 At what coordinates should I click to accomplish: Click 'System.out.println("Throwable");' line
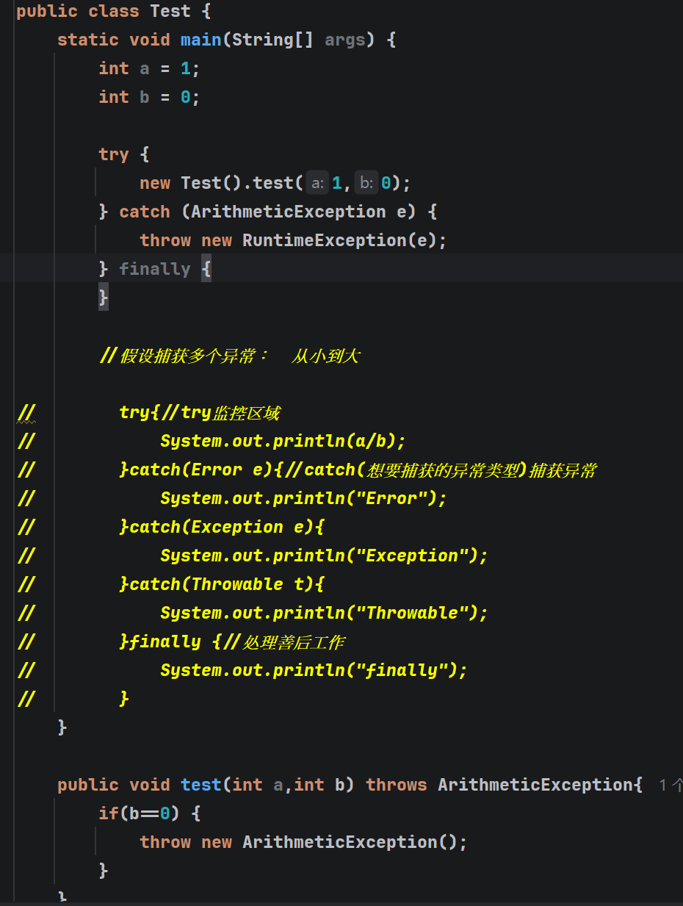(x=324, y=613)
